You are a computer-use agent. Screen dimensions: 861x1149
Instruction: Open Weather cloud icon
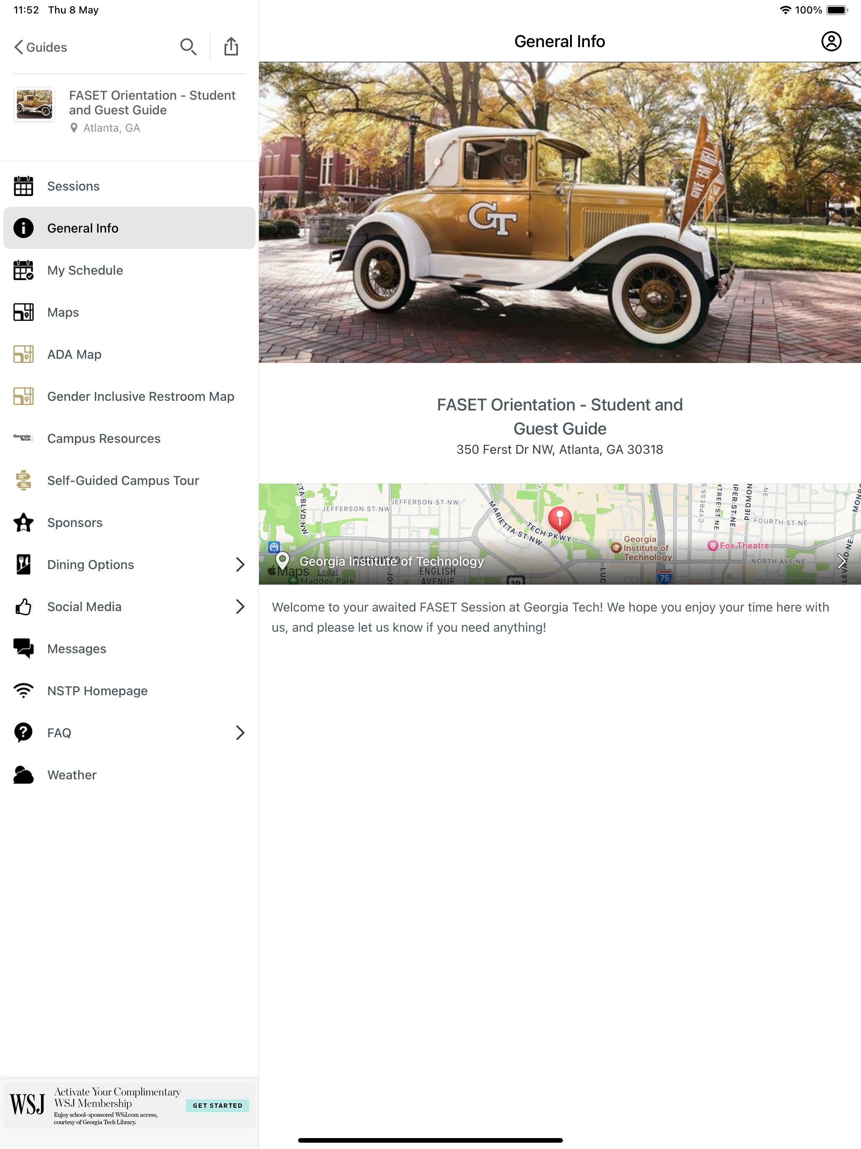24,775
